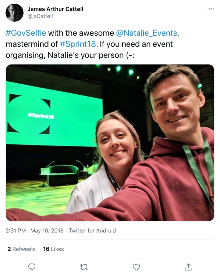This screenshot has width=220, height=276.
Task: Open James Arthur Cattell's profile avatar
Action: coord(14,13)
